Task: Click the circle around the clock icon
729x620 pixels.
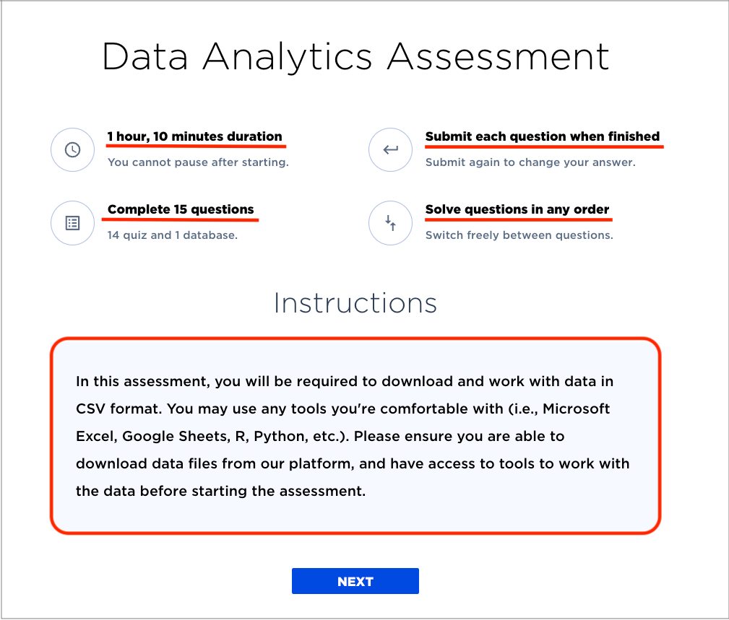Action: coord(72,149)
